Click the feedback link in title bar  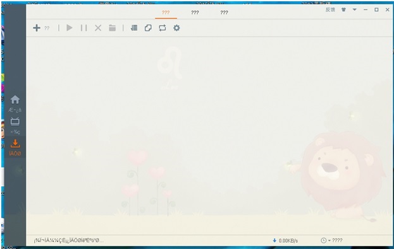pos(330,9)
